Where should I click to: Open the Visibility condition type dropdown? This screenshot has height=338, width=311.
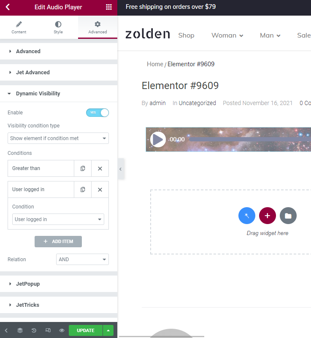click(x=58, y=138)
